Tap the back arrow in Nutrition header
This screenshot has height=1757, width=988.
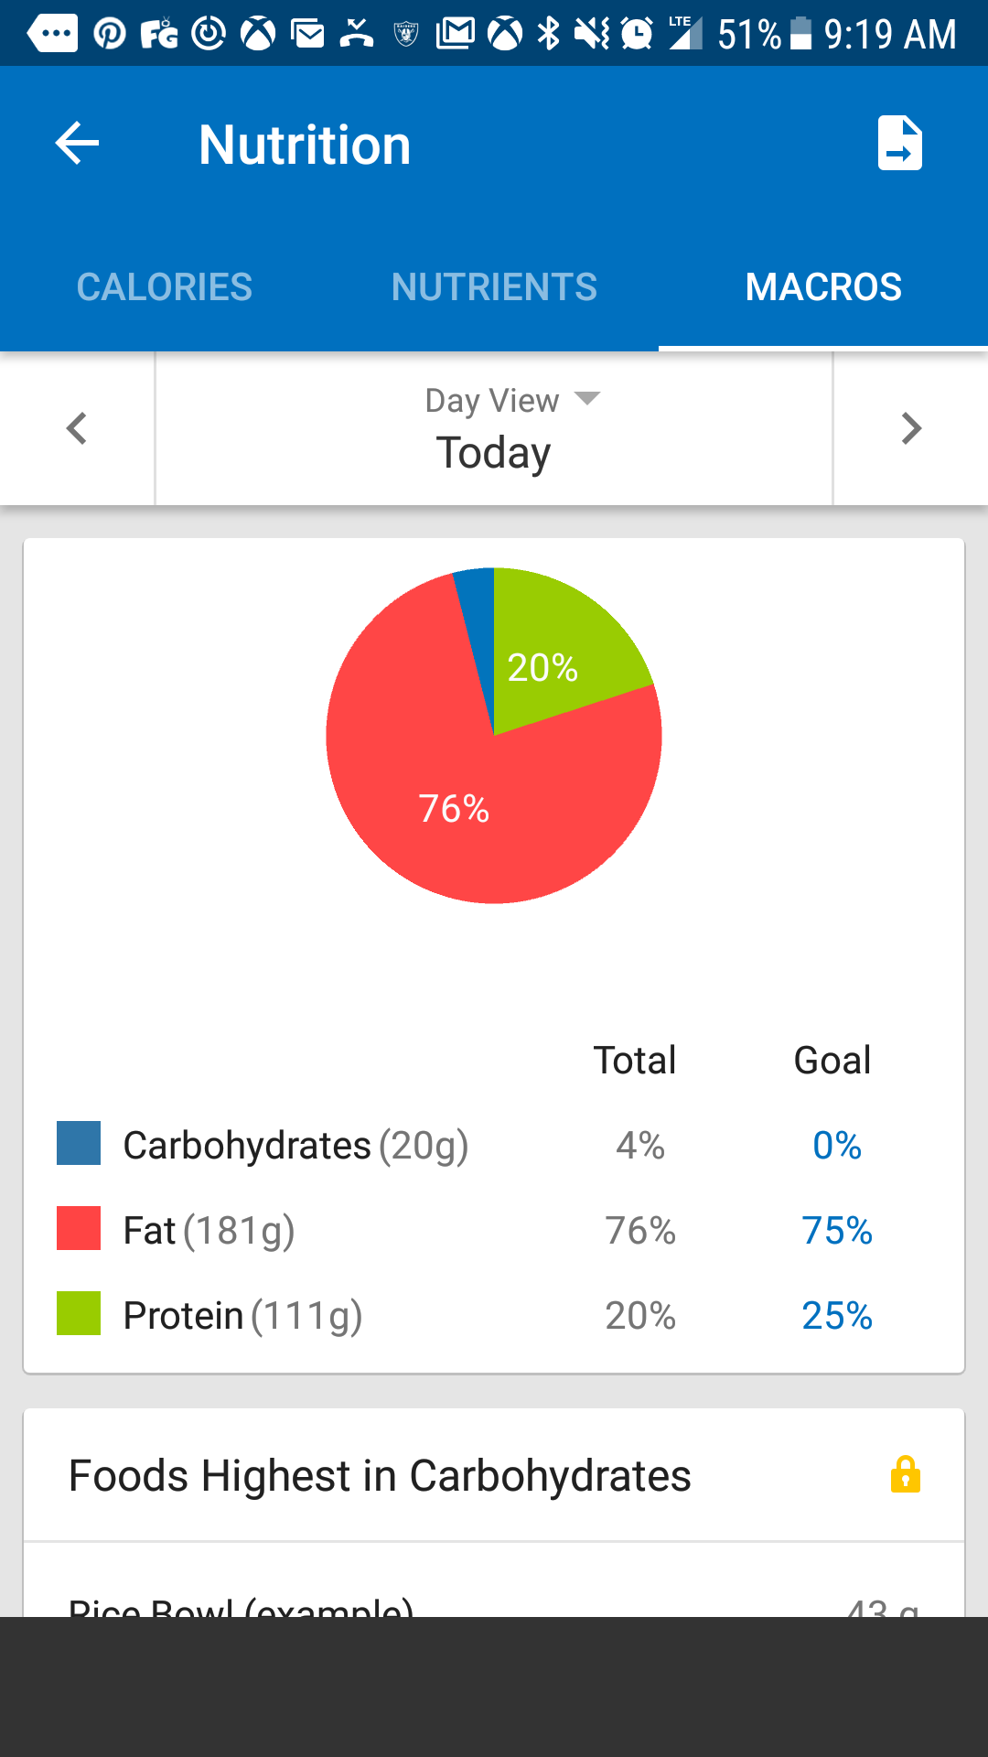click(x=77, y=144)
